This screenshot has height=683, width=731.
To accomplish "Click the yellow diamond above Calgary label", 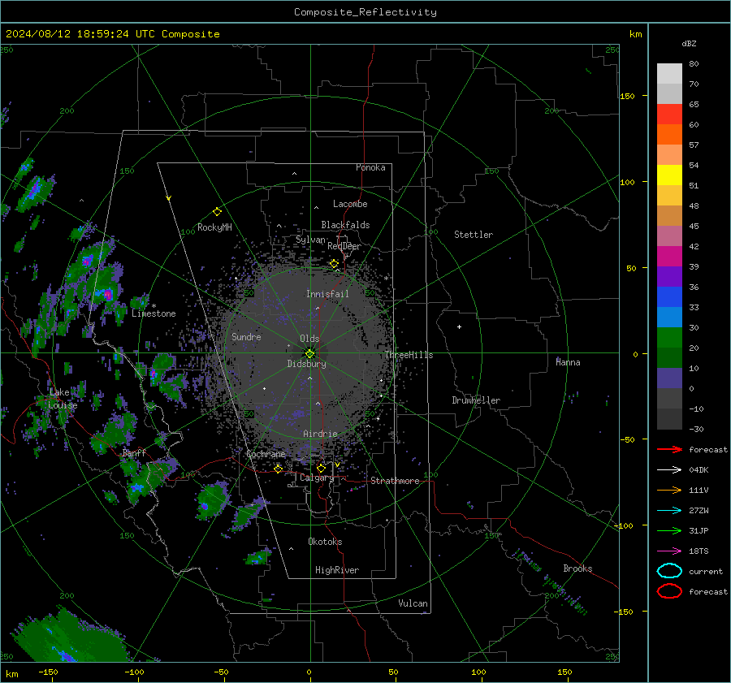I will 321,468.
